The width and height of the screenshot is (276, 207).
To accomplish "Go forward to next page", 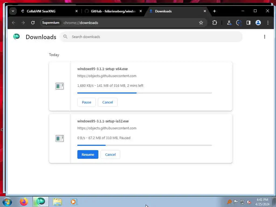I will point(23,23).
